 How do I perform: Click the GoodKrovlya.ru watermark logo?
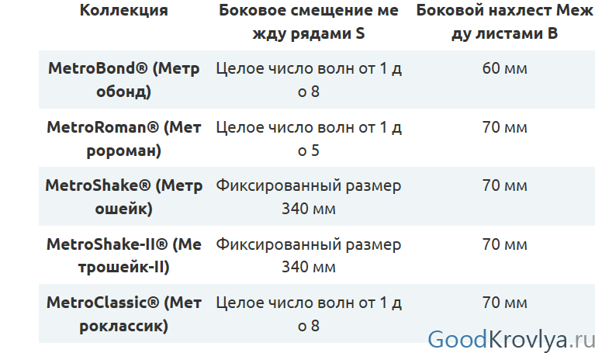point(510,339)
